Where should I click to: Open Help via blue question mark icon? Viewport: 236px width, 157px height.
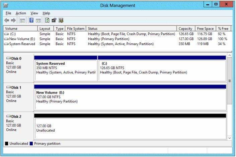tap(31, 20)
